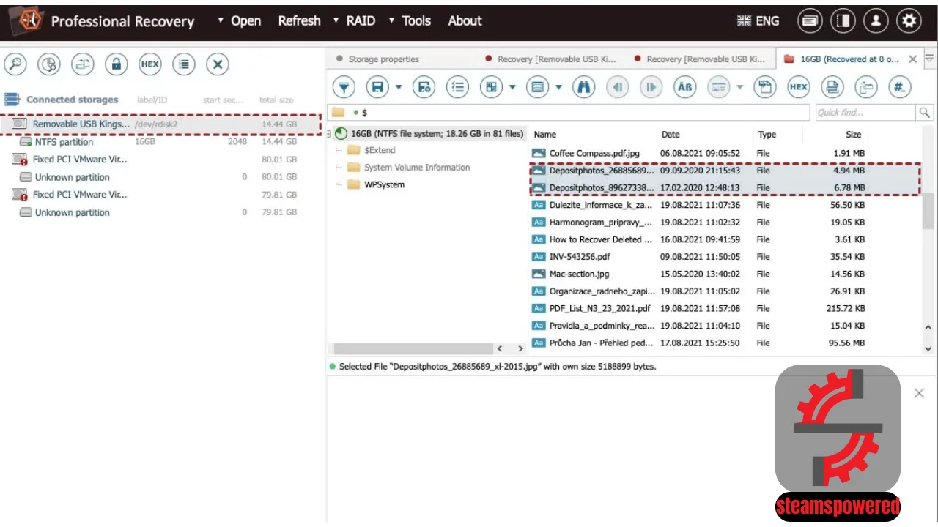Viewport: 938px width, 527px height.
Task: Click folder tree horizontal scrollbar right arrow
Action: pos(521,349)
